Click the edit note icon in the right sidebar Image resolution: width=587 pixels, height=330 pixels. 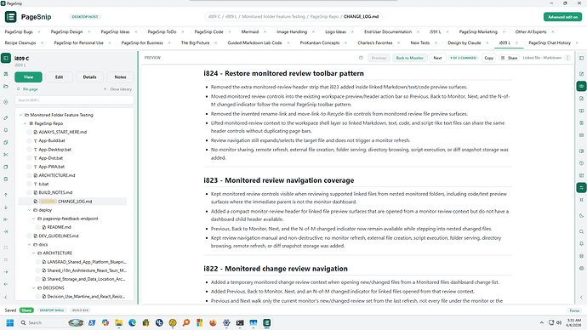581,74
